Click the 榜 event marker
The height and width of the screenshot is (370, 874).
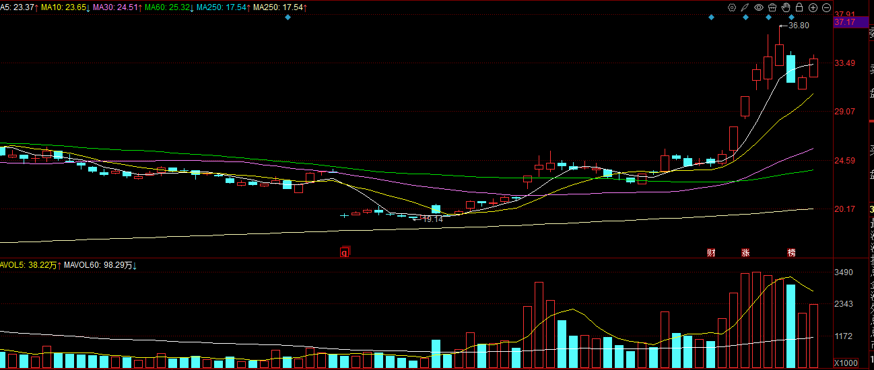click(x=791, y=253)
